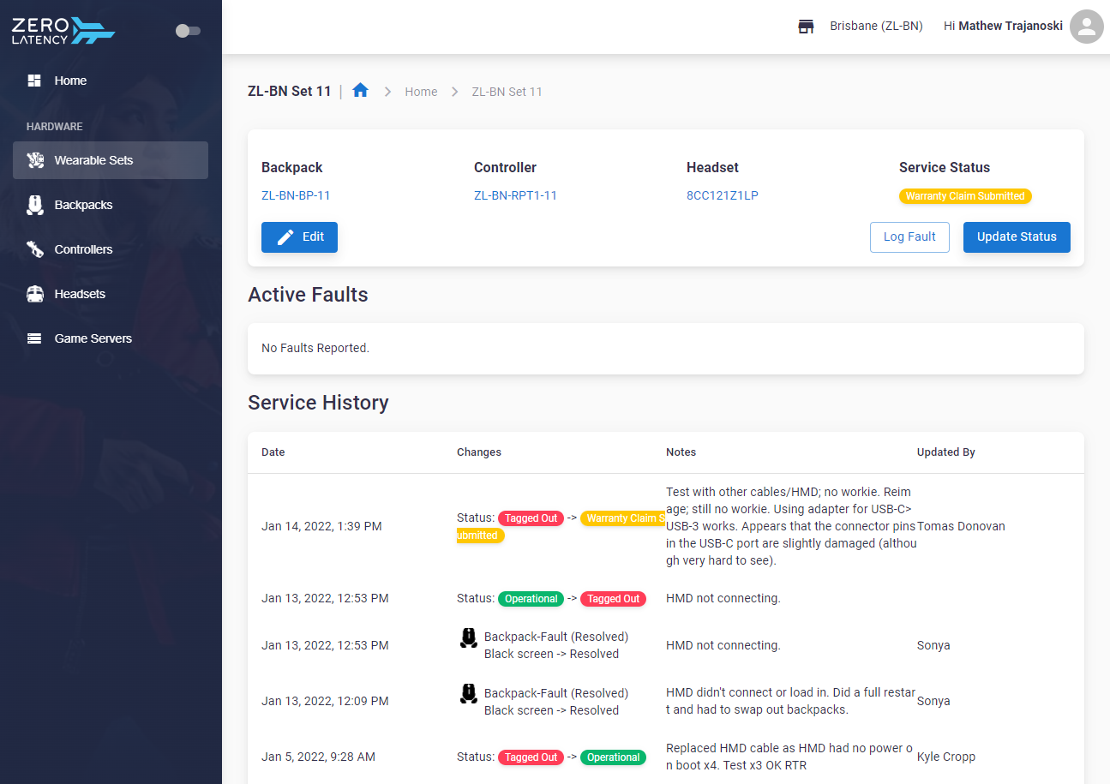Click backpack fault icon in Jan 13 12:53 row
1110x784 pixels.
click(x=468, y=637)
